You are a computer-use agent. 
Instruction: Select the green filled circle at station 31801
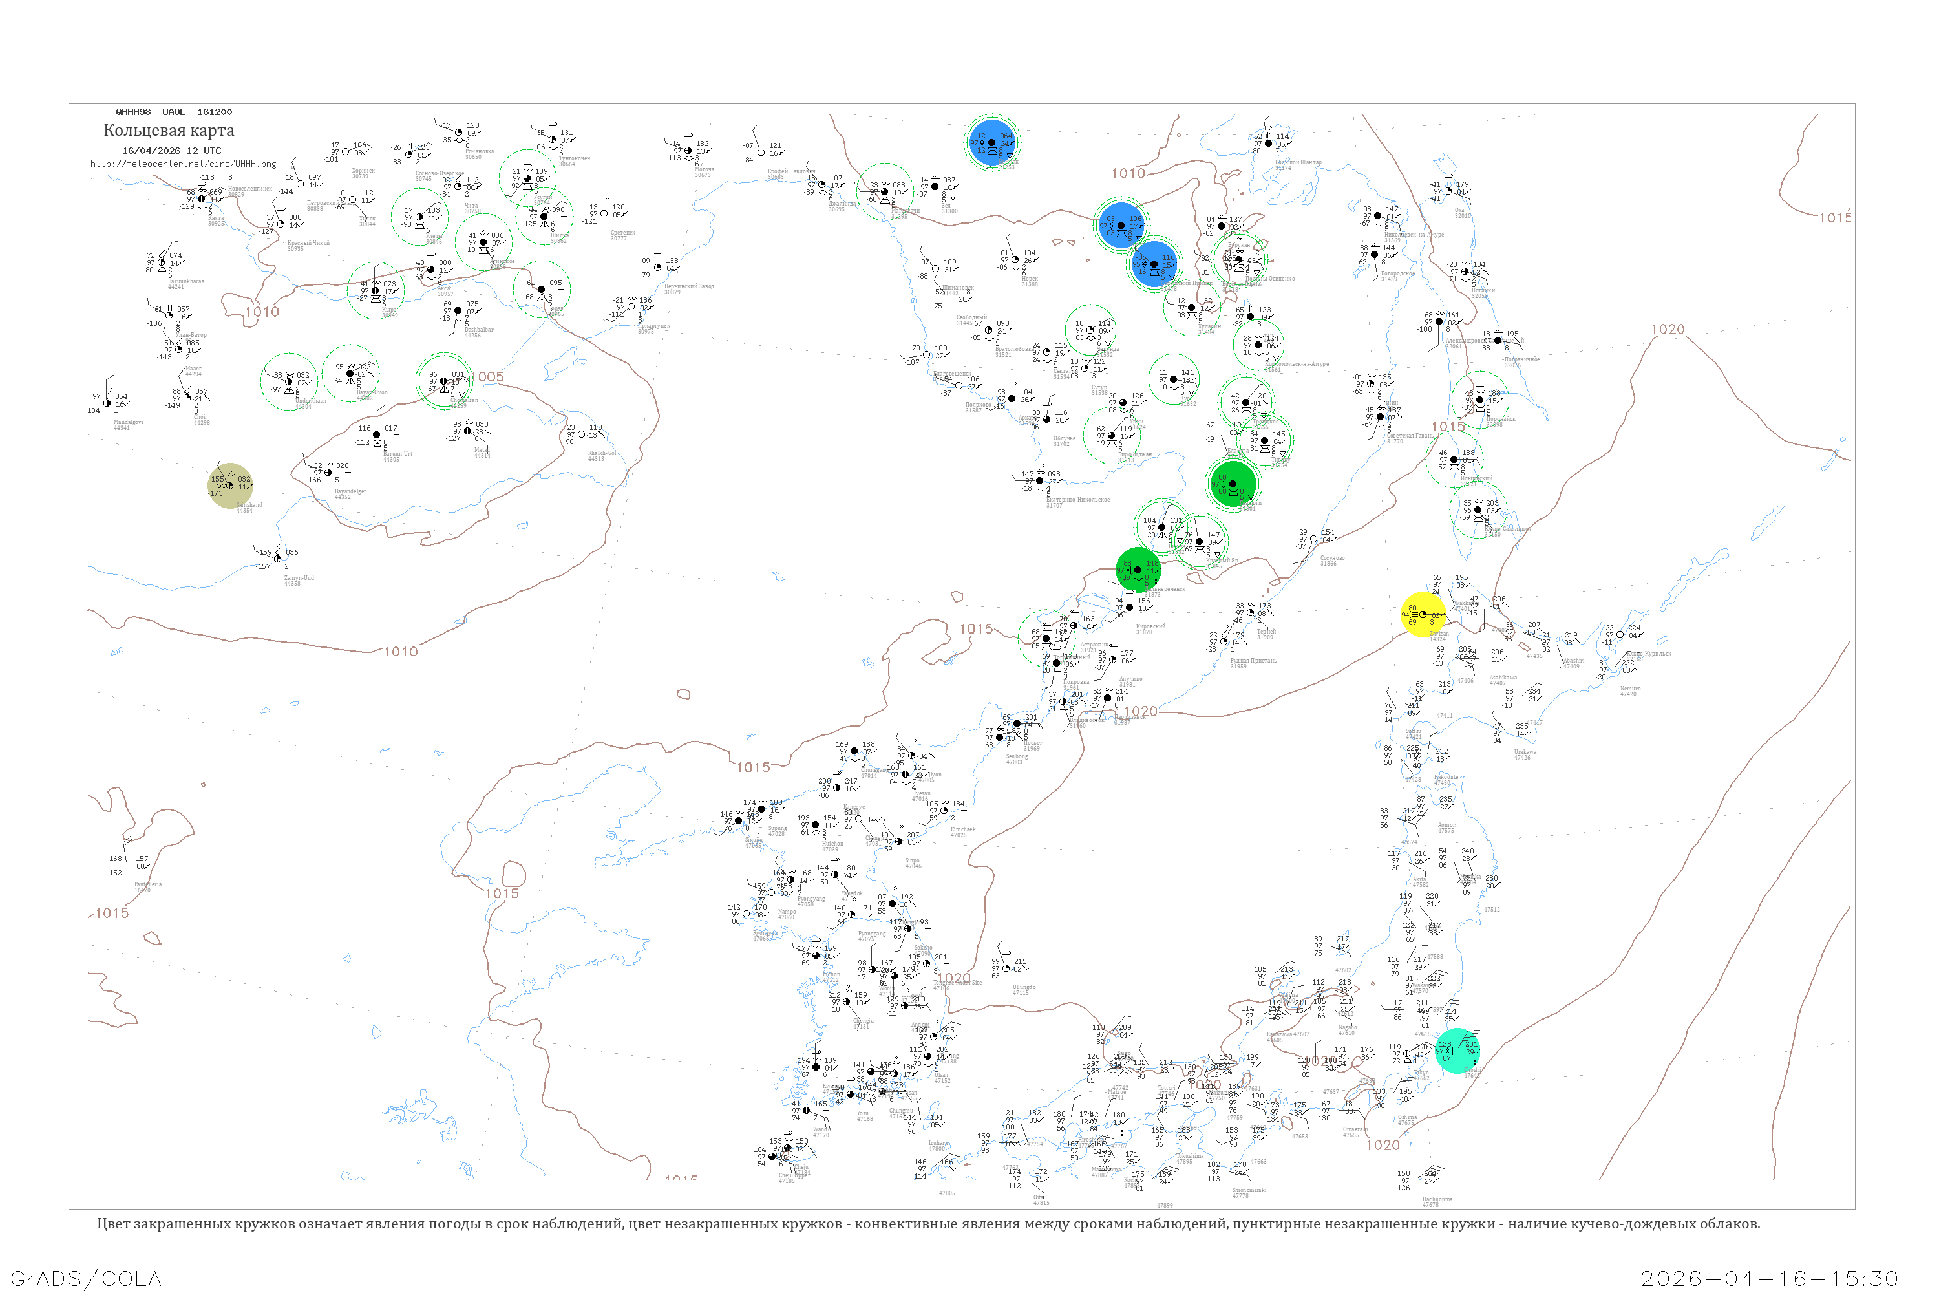(x=1233, y=483)
